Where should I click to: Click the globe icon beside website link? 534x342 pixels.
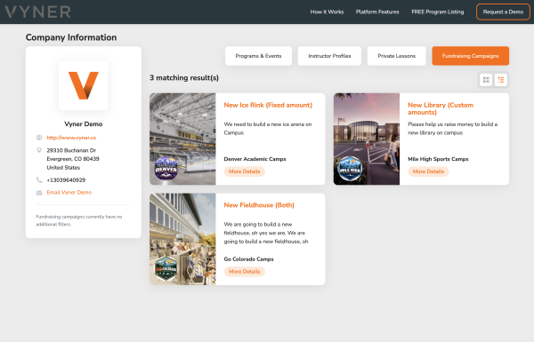click(x=39, y=138)
